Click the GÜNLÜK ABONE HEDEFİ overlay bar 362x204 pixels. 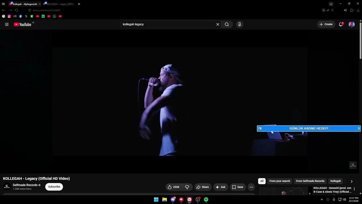pyautogui.click(x=309, y=128)
